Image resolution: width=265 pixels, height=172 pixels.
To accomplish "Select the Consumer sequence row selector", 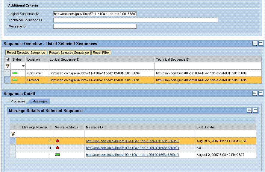I will [7, 73].
